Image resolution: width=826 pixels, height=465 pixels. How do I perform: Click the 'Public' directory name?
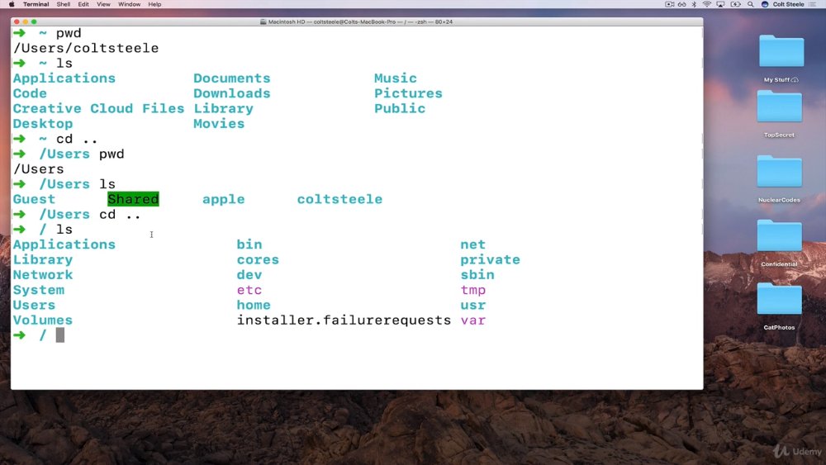tap(400, 108)
